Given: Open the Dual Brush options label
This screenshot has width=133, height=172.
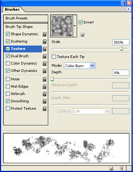Looking at the screenshot, I should [20, 56].
